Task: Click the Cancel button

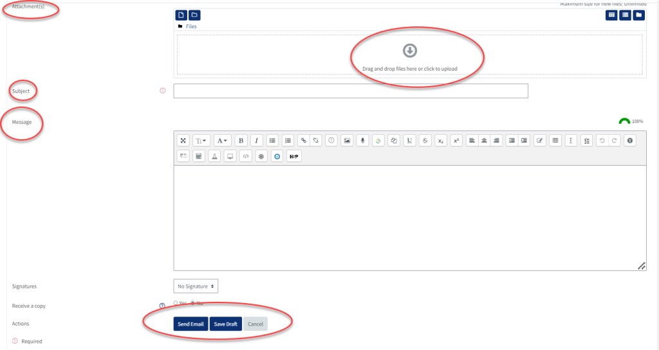Action: pyautogui.click(x=255, y=324)
